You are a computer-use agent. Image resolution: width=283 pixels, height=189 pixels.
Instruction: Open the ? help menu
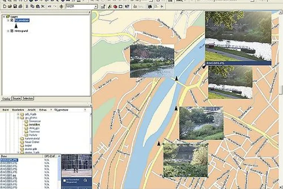(x=51, y=110)
